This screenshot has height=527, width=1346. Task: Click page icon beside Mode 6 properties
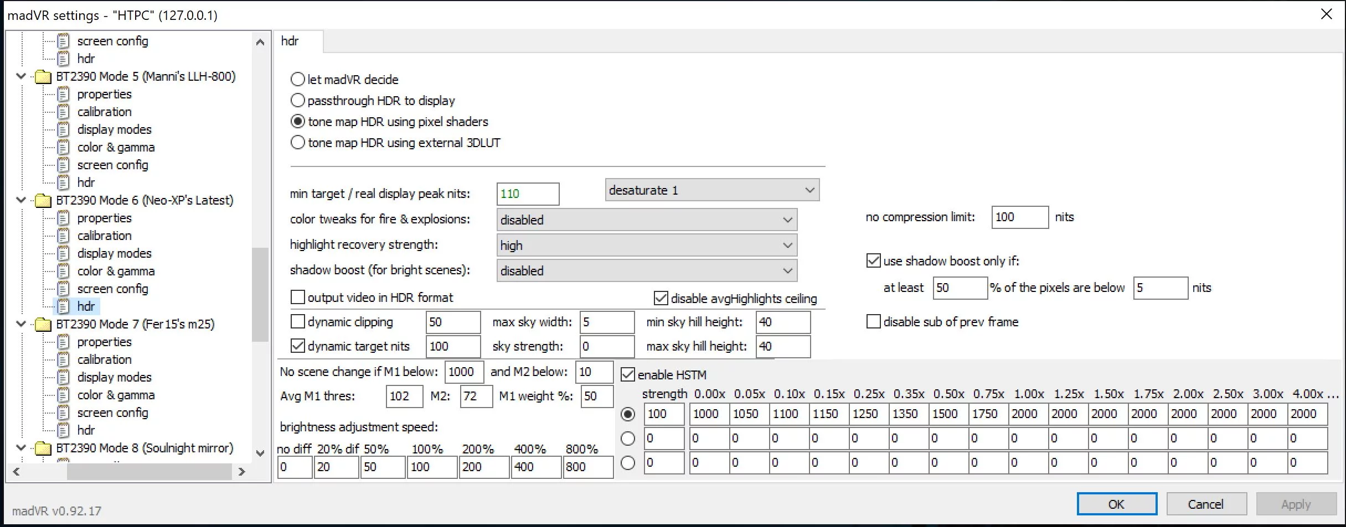[x=64, y=218]
